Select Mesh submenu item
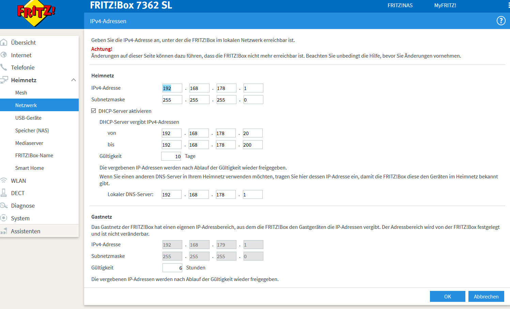This screenshot has height=309, width=510. point(39,92)
